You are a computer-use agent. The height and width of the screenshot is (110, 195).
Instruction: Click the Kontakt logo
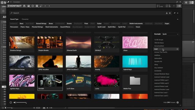[x=15, y=6]
